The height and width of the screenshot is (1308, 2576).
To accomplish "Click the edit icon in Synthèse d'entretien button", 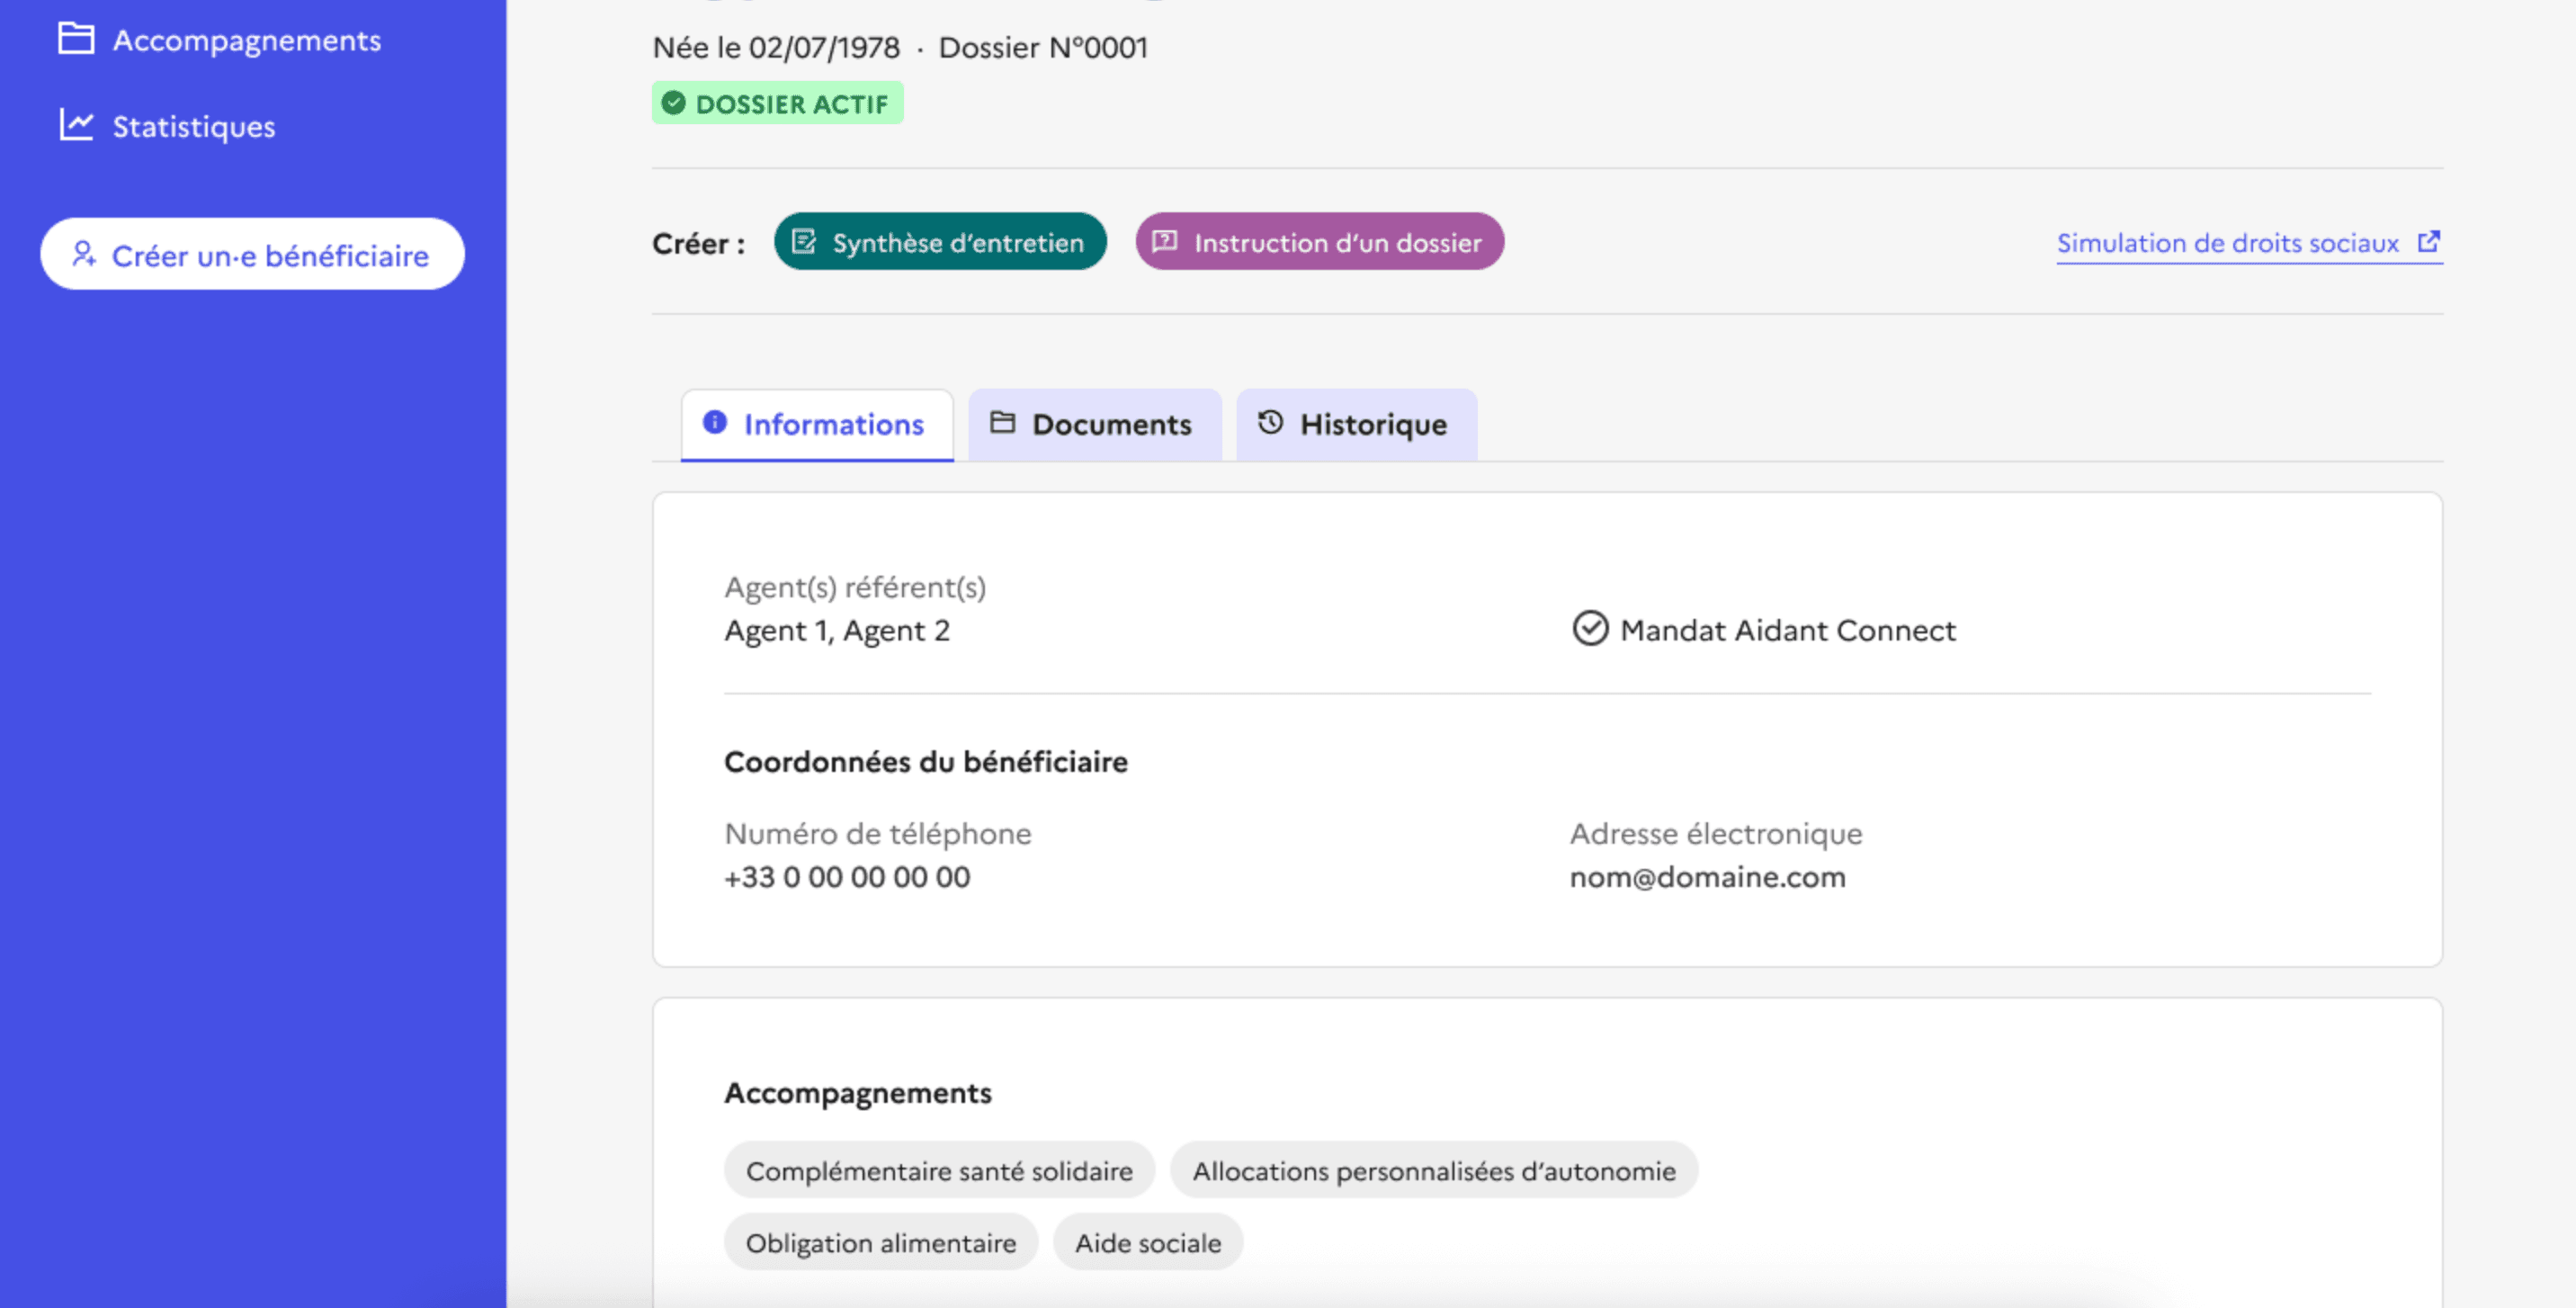I will click(804, 242).
